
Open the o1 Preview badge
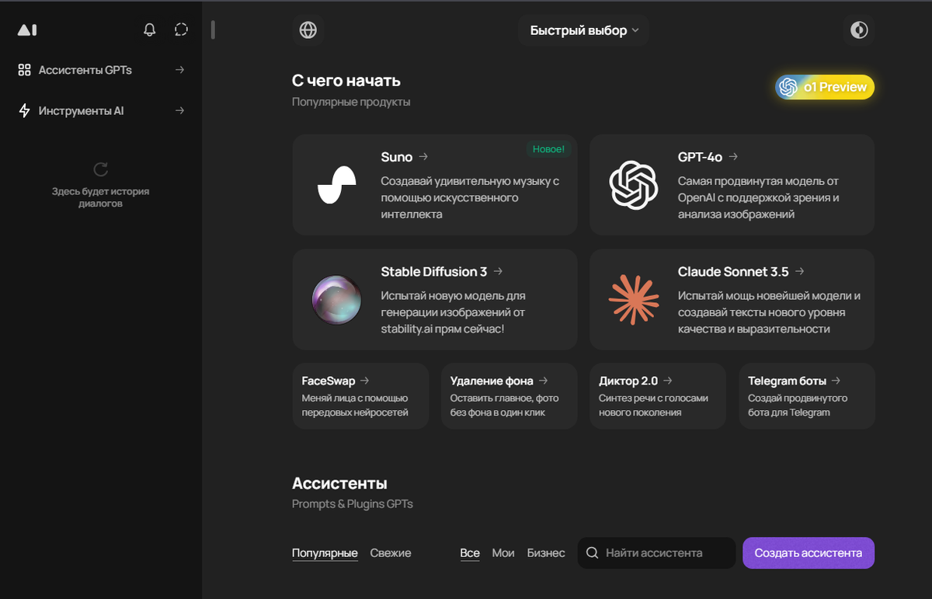tap(825, 87)
